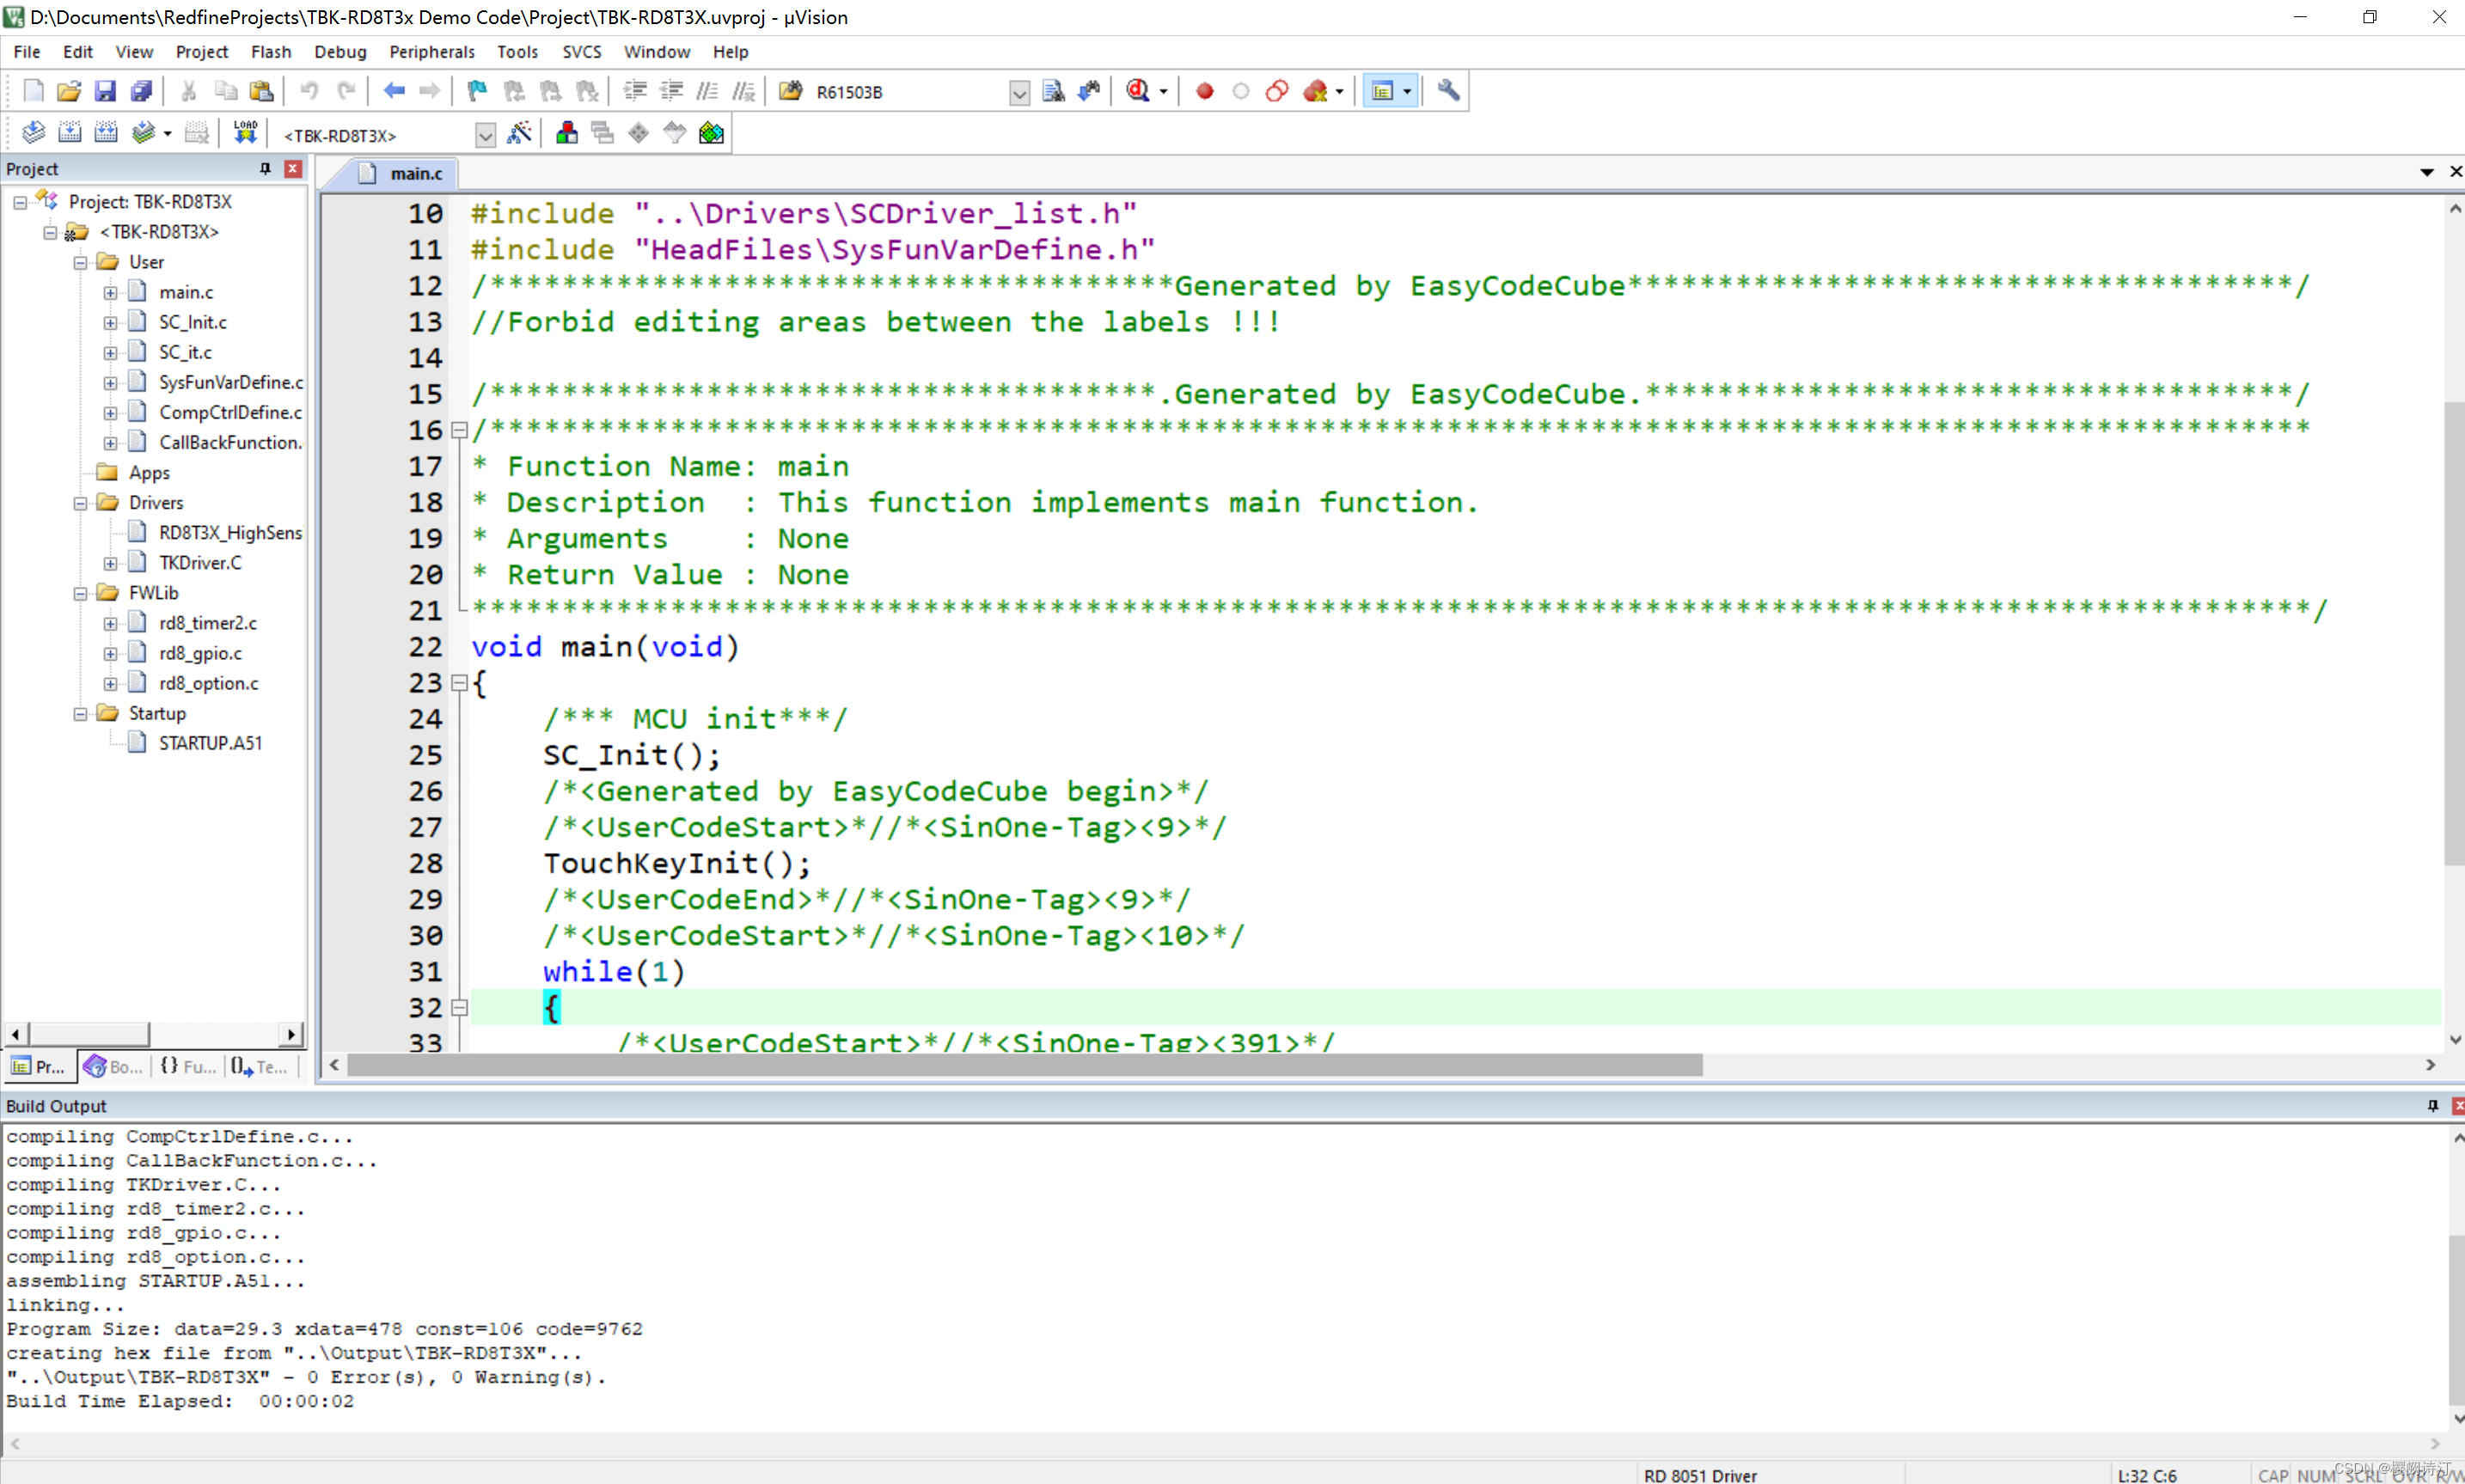Expand the TKDriver.C tree node

[110, 564]
